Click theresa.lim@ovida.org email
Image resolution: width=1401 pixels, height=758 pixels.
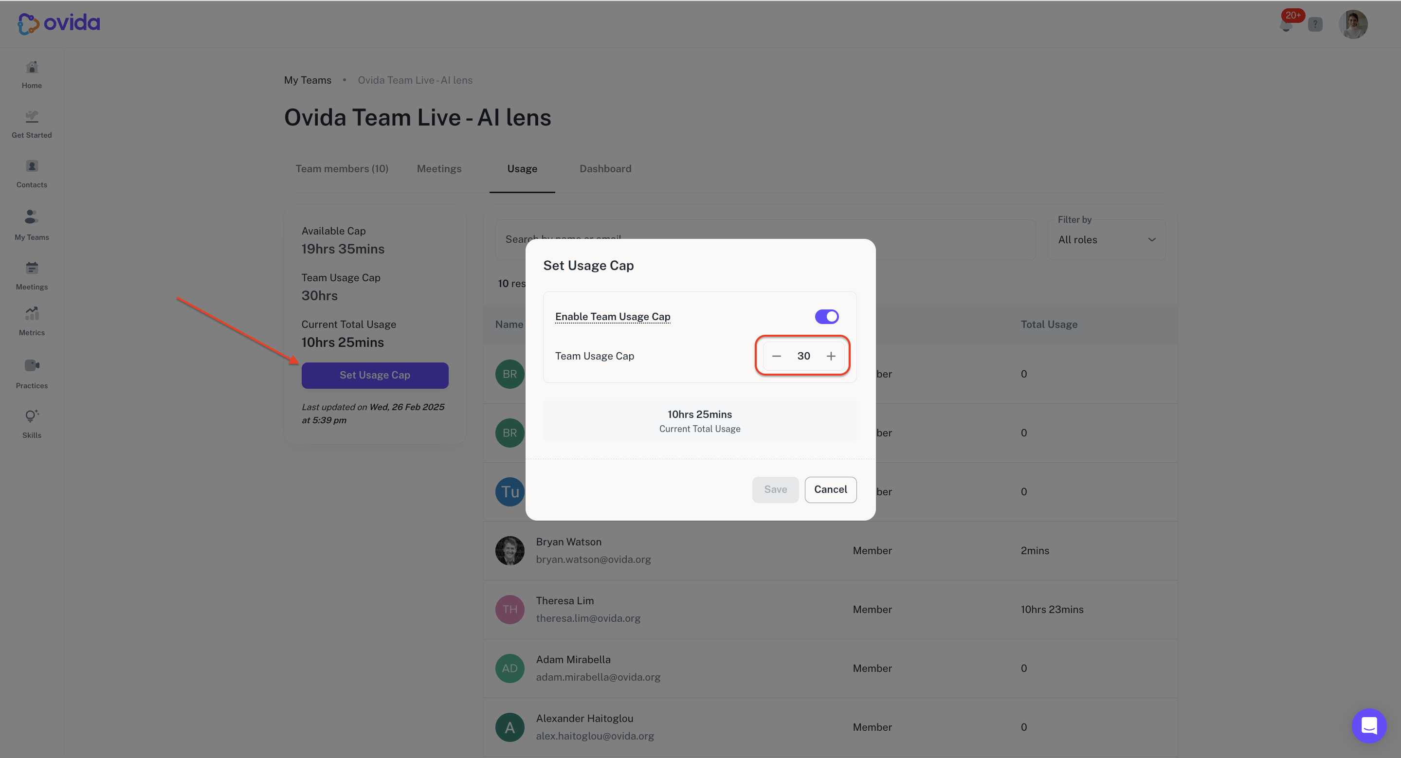588,618
